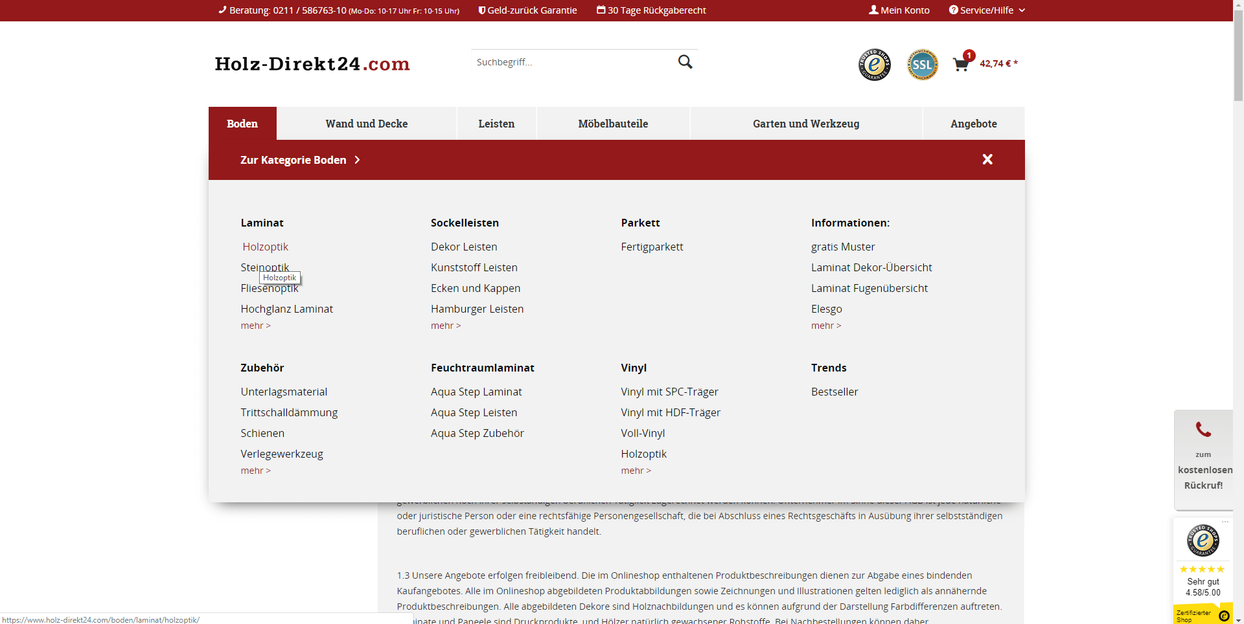Open the Leisten menu tab
Image resolution: width=1244 pixels, height=624 pixels.
(496, 124)
